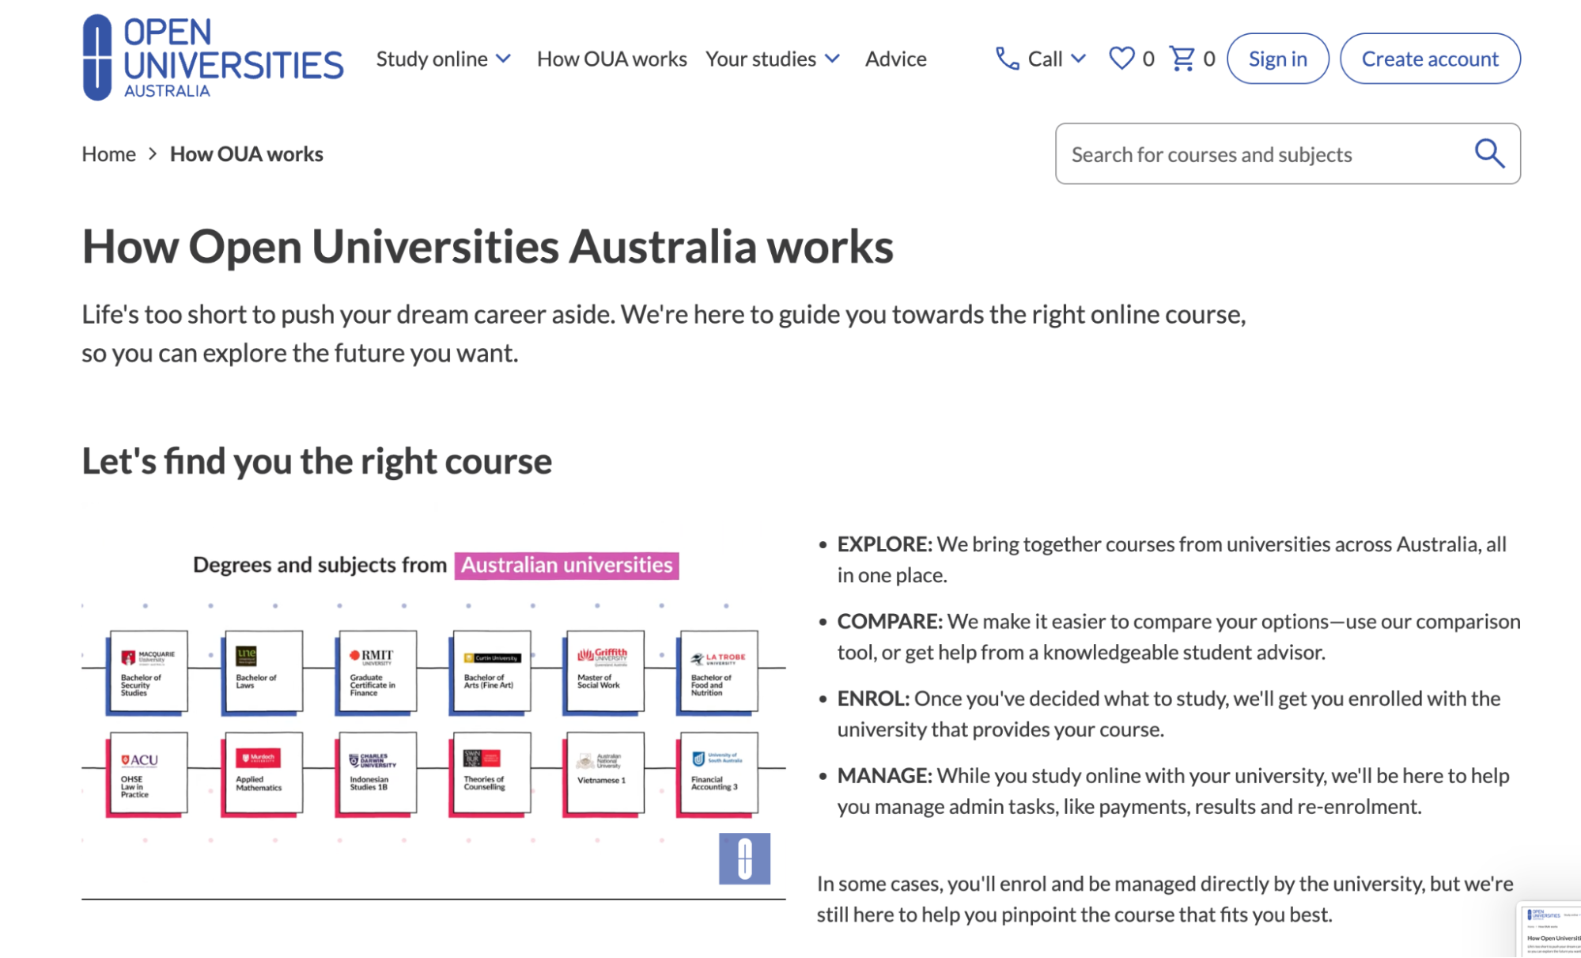
Task: Click the phone Call icon
Action: coord(1007,59)
